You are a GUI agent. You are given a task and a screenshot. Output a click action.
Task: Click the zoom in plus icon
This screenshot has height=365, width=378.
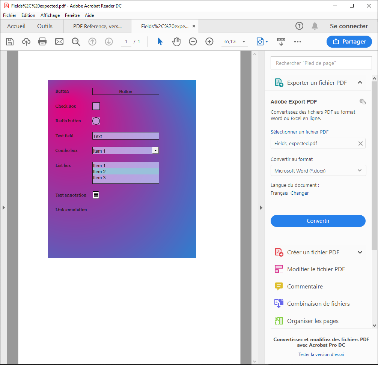pyautogui.click(x=209, y=42)
